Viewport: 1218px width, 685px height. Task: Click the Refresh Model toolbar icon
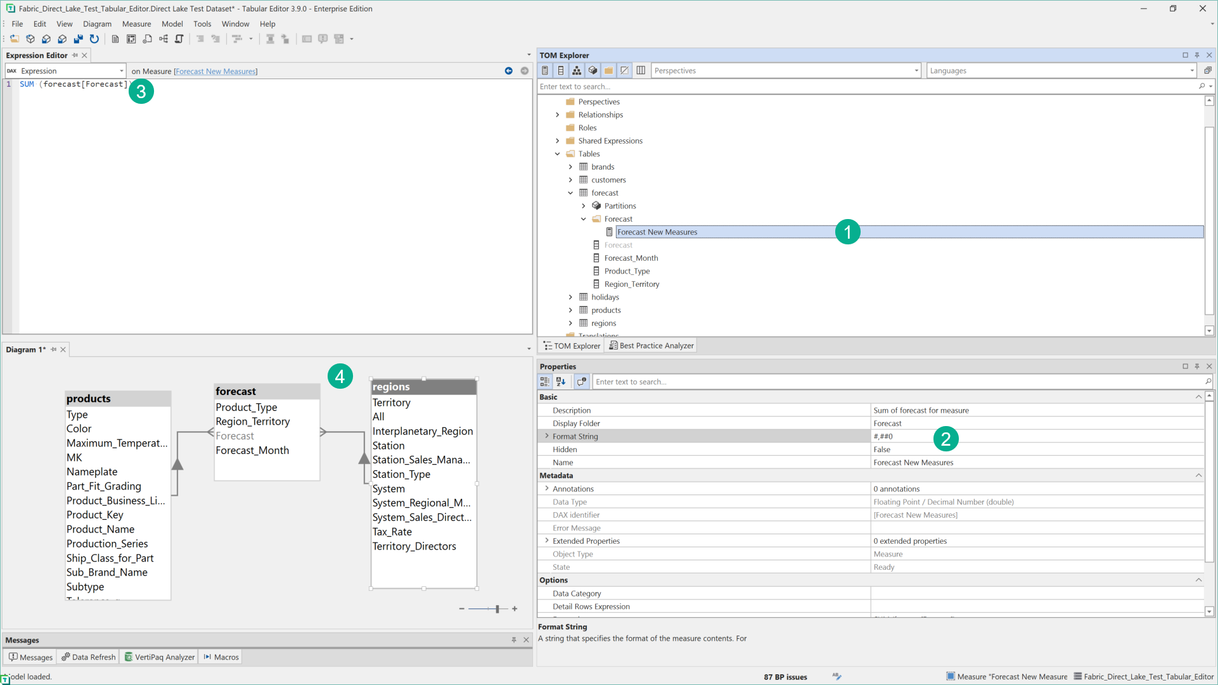[94, 39]
